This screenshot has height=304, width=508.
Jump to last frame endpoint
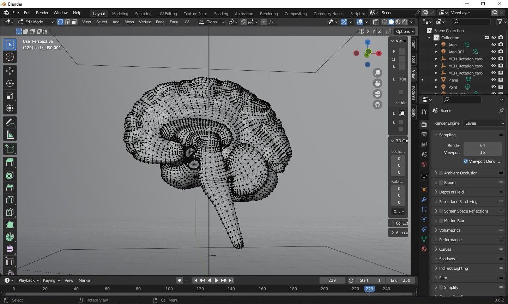click(231, 280)
